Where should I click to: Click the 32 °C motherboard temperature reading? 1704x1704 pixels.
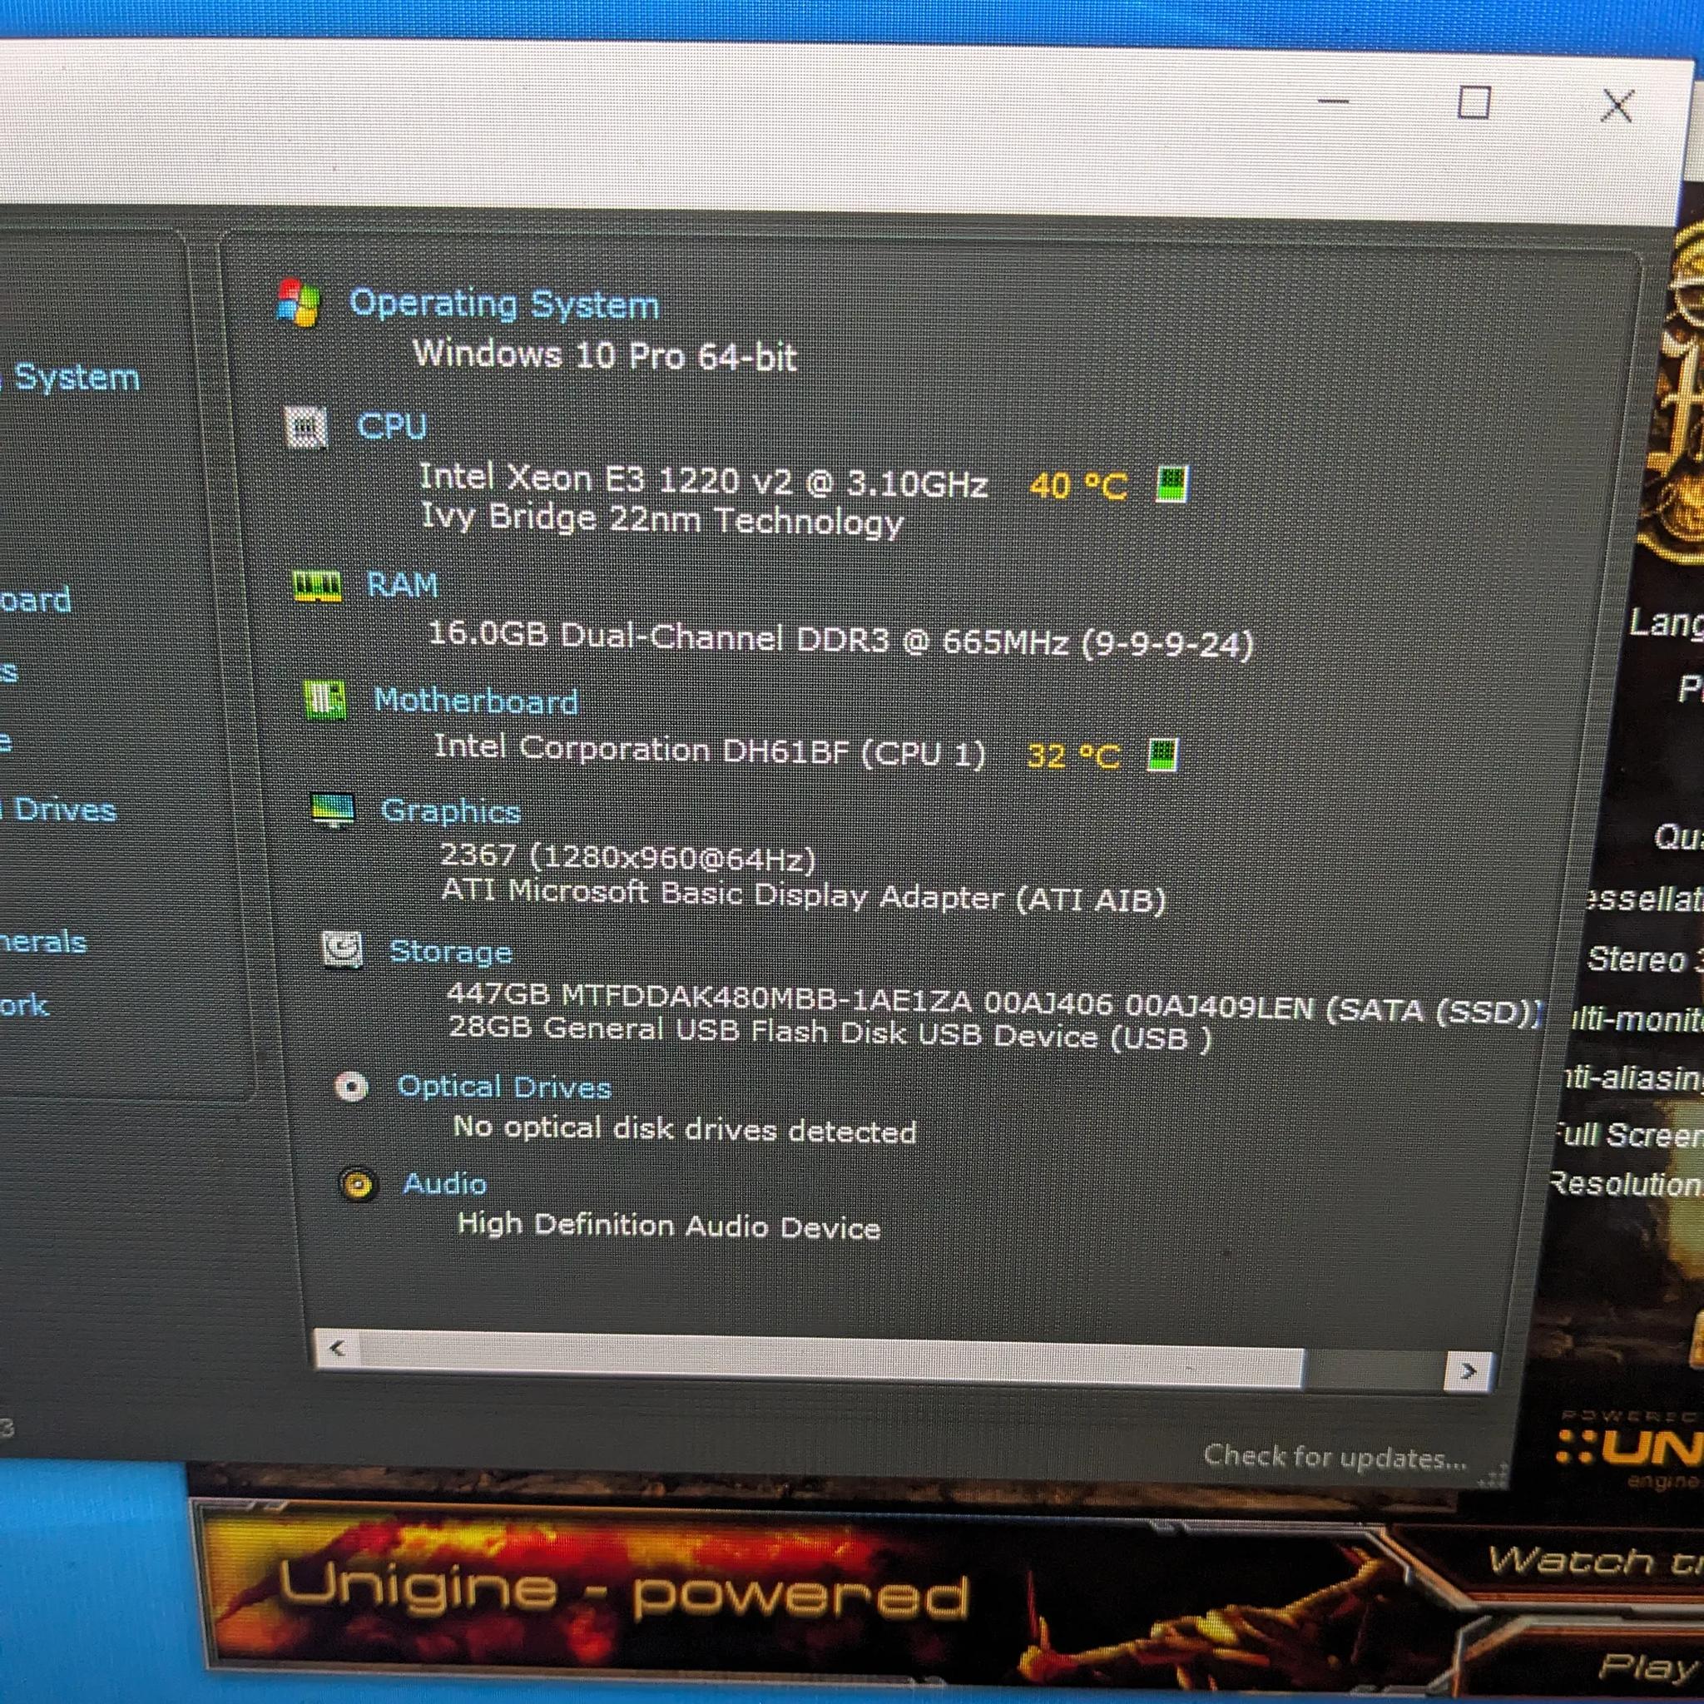(1073, 755)
